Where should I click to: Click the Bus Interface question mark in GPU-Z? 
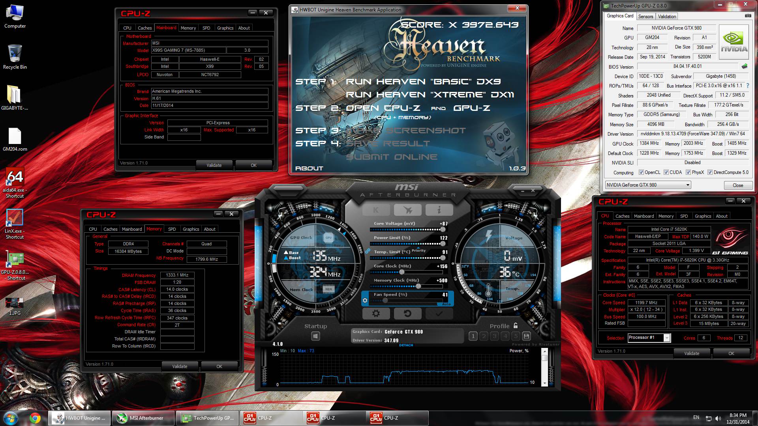pyautogui.click(x=748, y=86)
